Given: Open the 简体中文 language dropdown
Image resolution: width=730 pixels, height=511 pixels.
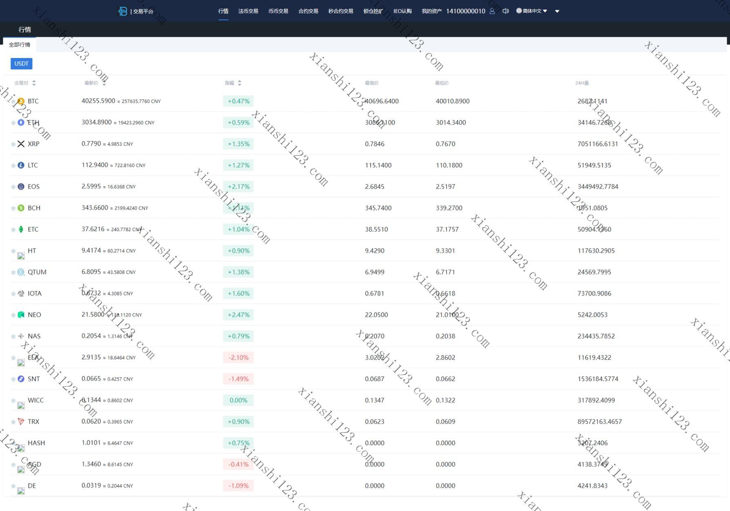Looking at the screenshot, I should [x=532, y=11].
